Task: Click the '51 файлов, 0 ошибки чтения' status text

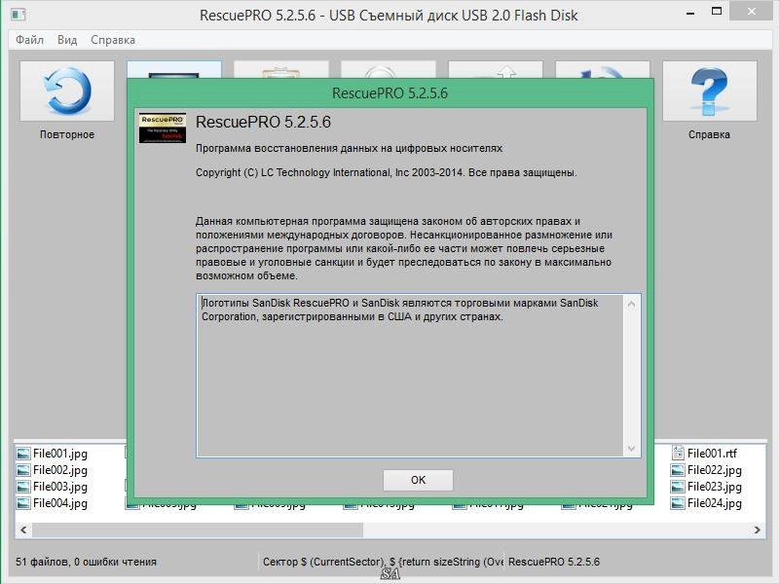Action: (x=86, y=563)
